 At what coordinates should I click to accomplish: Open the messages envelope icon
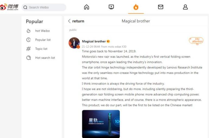point(160,7)
